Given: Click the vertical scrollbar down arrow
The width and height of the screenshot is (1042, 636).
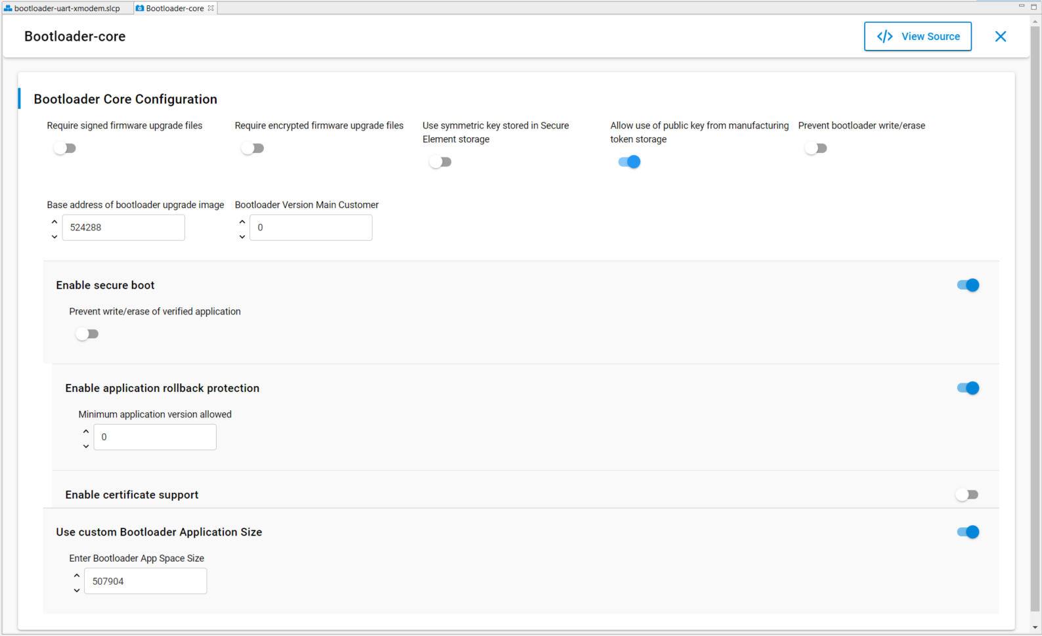Looking at the screenshot, I should pos(1035,628).
